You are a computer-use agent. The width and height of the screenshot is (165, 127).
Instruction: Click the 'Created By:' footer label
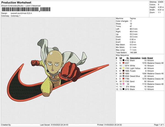click(x=6, y=125)
